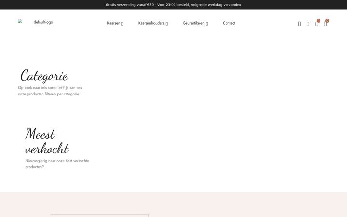Click the unbadged icon beside the badge-1 icon

point(308,24)
